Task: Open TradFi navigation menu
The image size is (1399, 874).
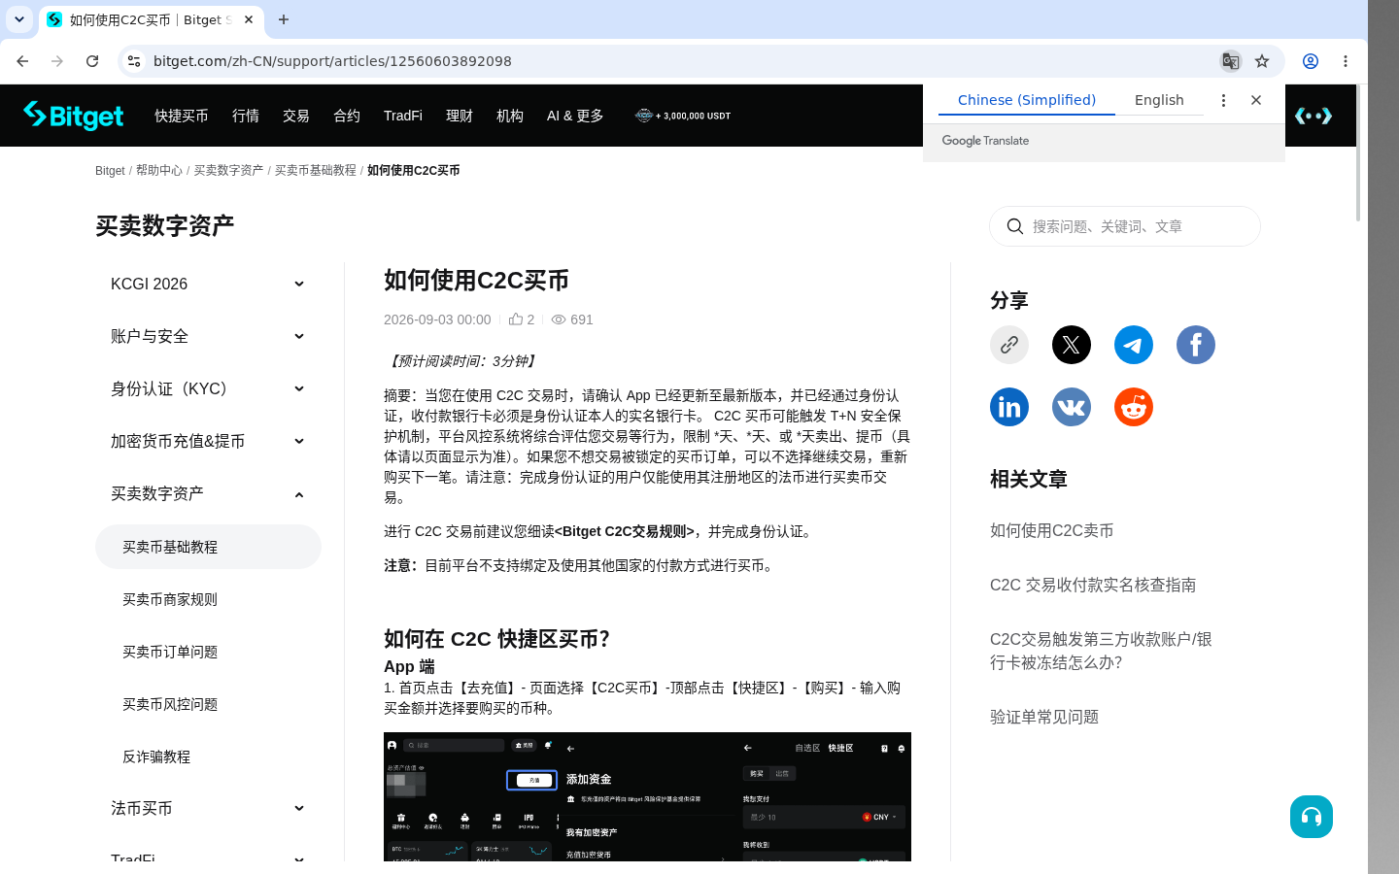Action: [403, 116]
